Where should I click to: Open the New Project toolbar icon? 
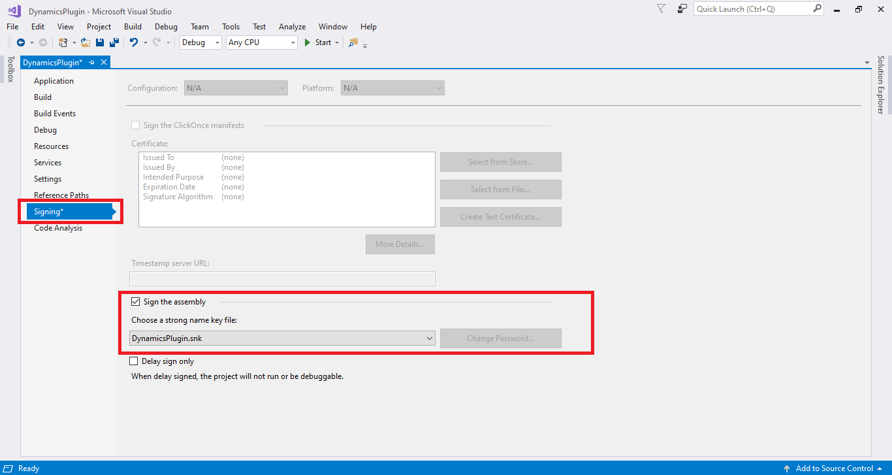[x=64, y=42]
